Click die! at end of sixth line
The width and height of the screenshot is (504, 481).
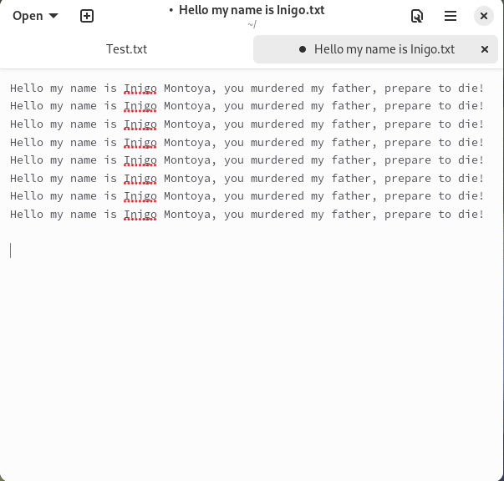coord(471,179)
